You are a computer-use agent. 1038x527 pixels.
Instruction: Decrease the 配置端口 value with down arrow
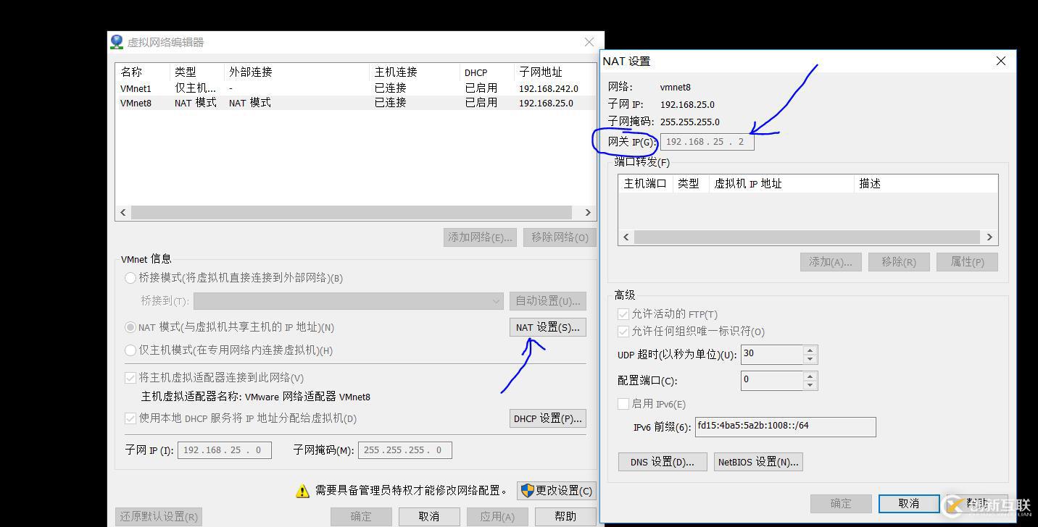coord(810,385)
